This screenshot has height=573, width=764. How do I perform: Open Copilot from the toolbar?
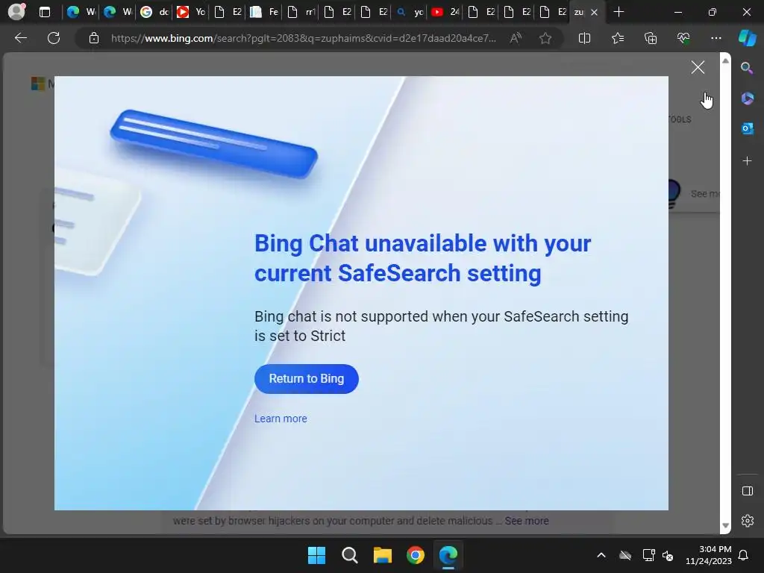click(x=747, y=38)
